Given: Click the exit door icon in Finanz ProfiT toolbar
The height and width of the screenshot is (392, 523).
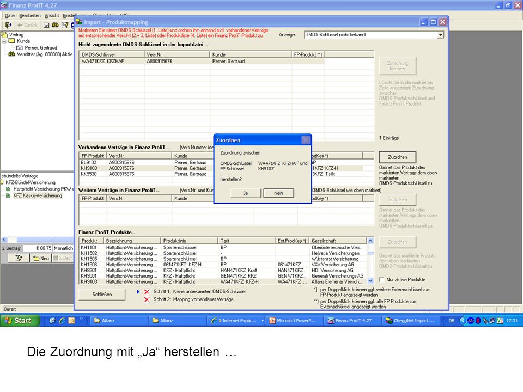Looking at the screenshot, I should coord(8,25).
